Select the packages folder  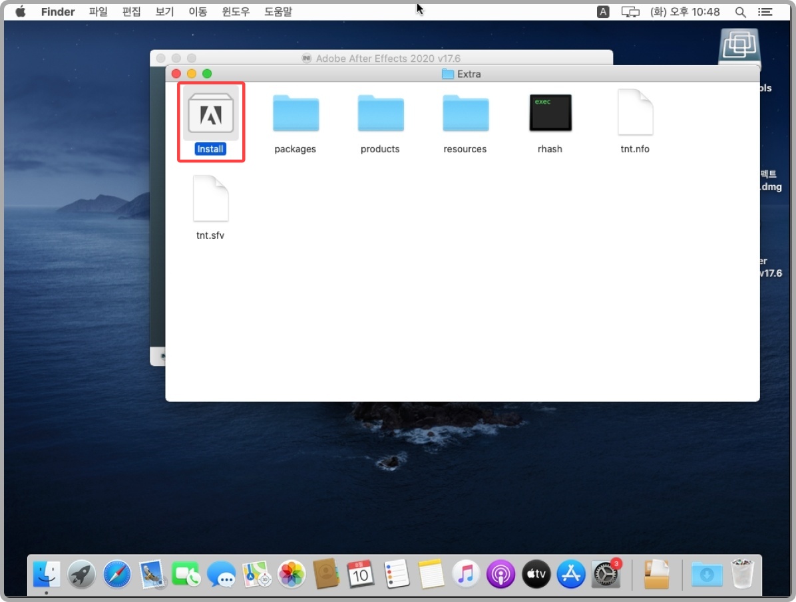click(x=296, y=113)
